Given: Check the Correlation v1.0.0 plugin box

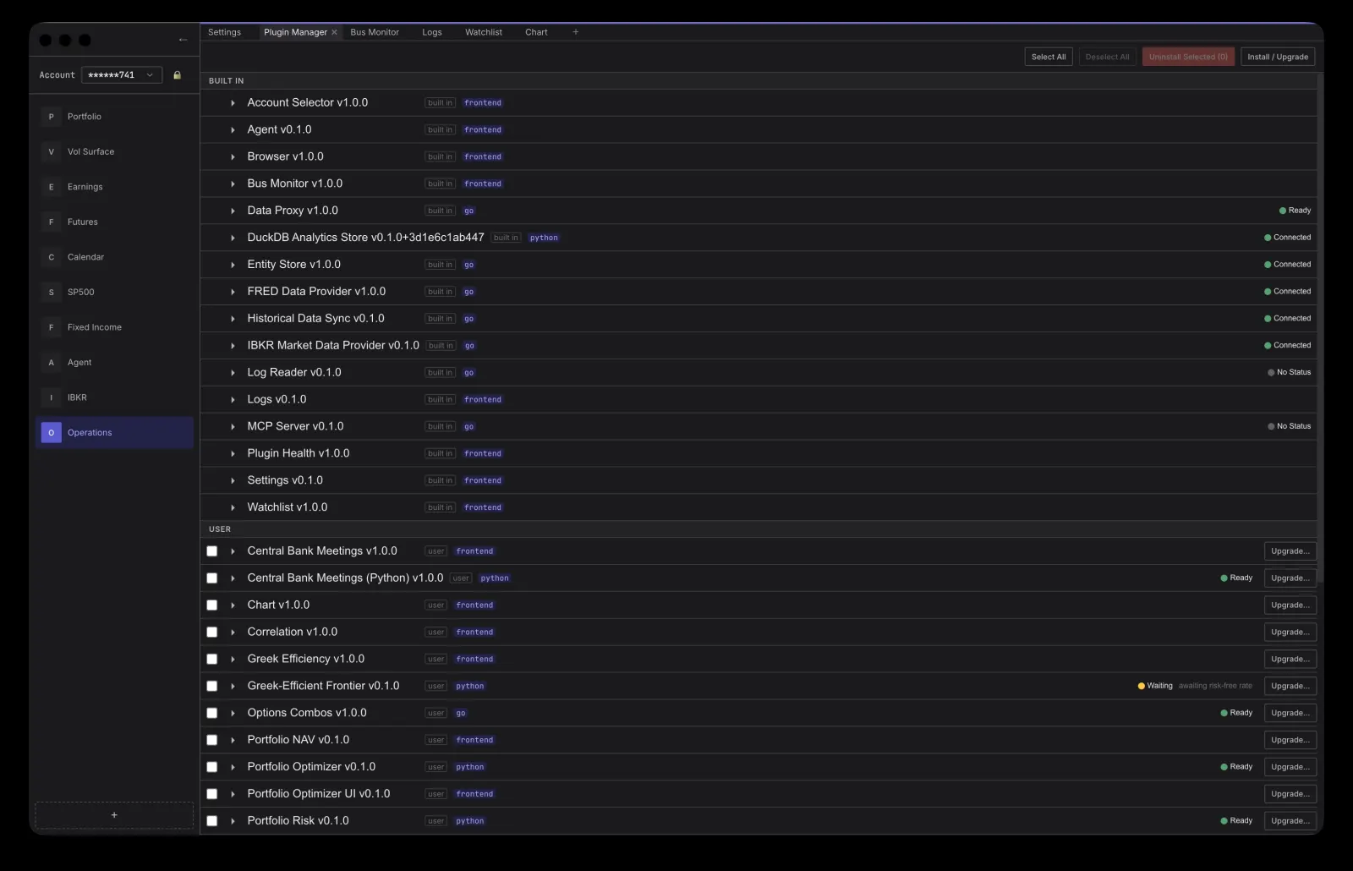Looking at the screenshot, I should [212, 633].
